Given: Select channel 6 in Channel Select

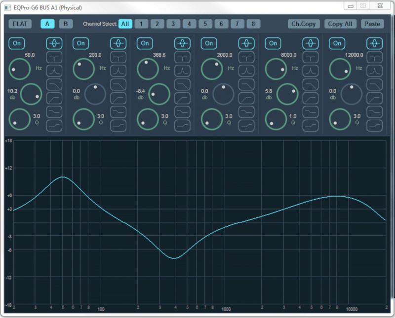Looking at the screenshot, I should (221, 24).
